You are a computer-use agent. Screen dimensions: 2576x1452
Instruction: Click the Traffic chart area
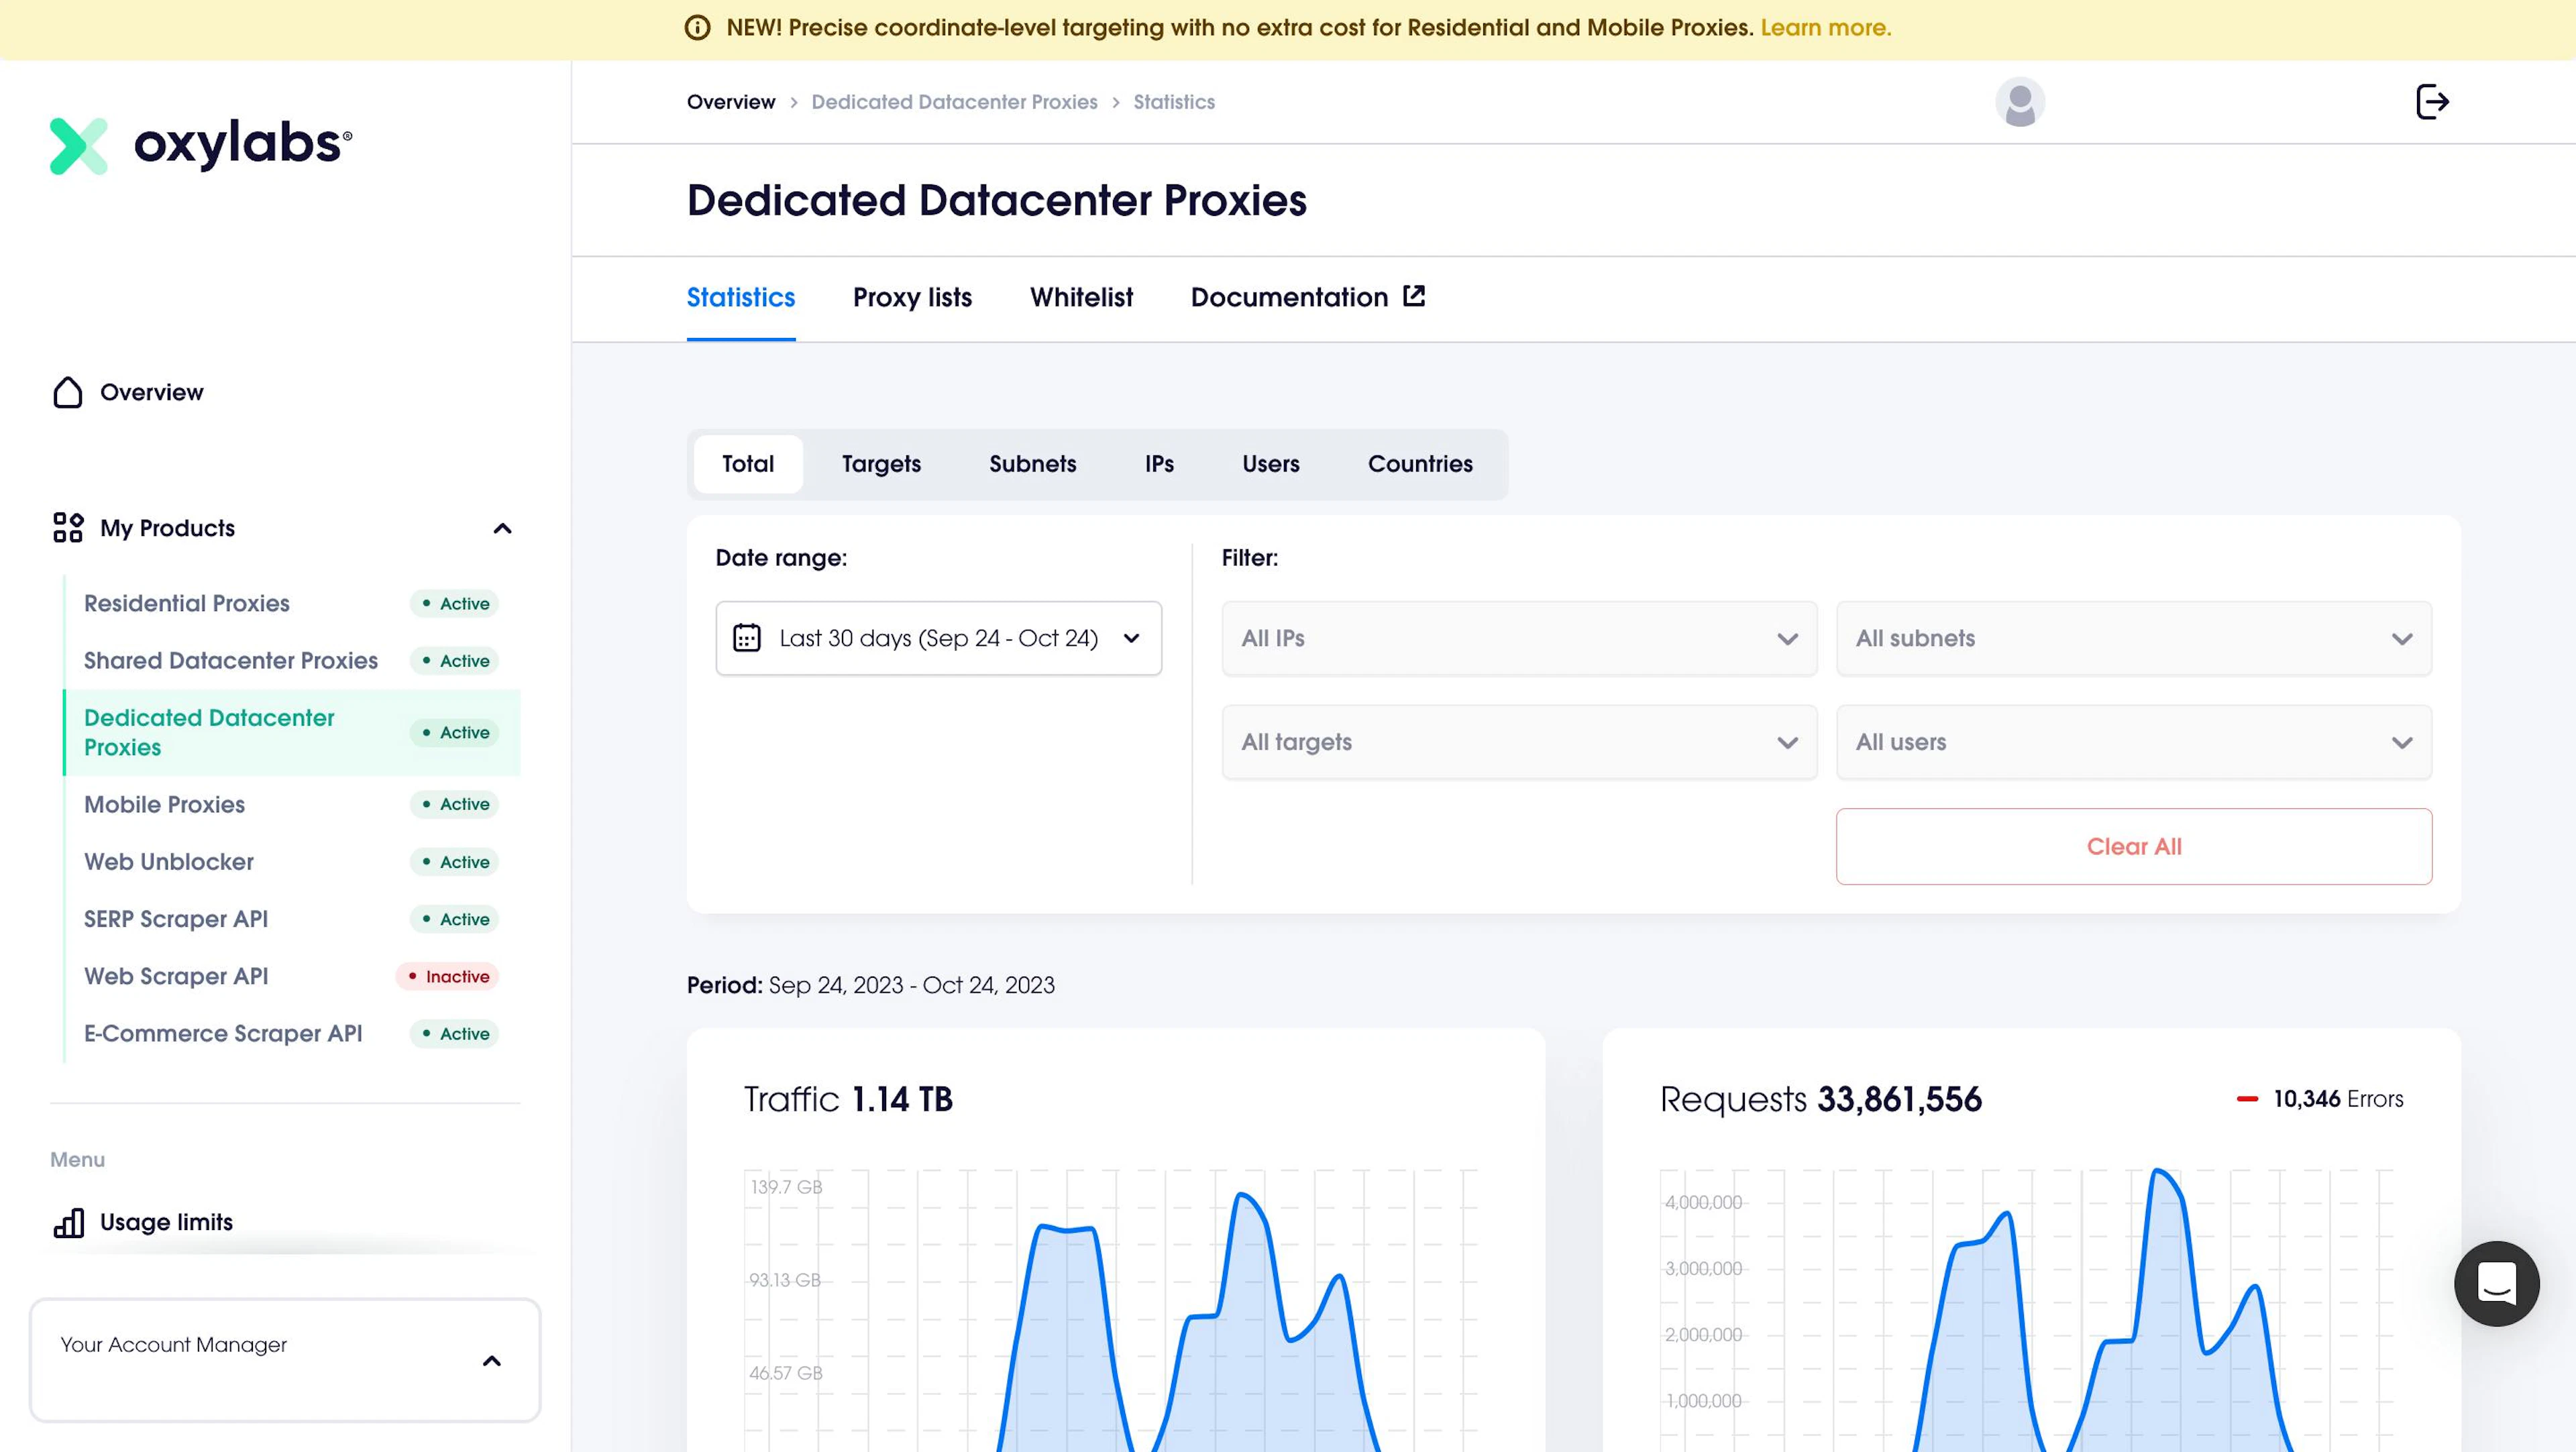pyautogui.click(x=1110, y=1310)
